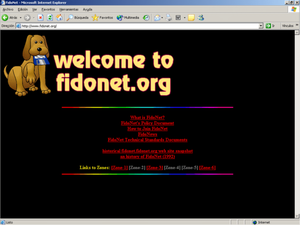Viewport: 300px width, 225px height.
Task: Open FidoNet's Policy Document link
Action: [147, 123]
